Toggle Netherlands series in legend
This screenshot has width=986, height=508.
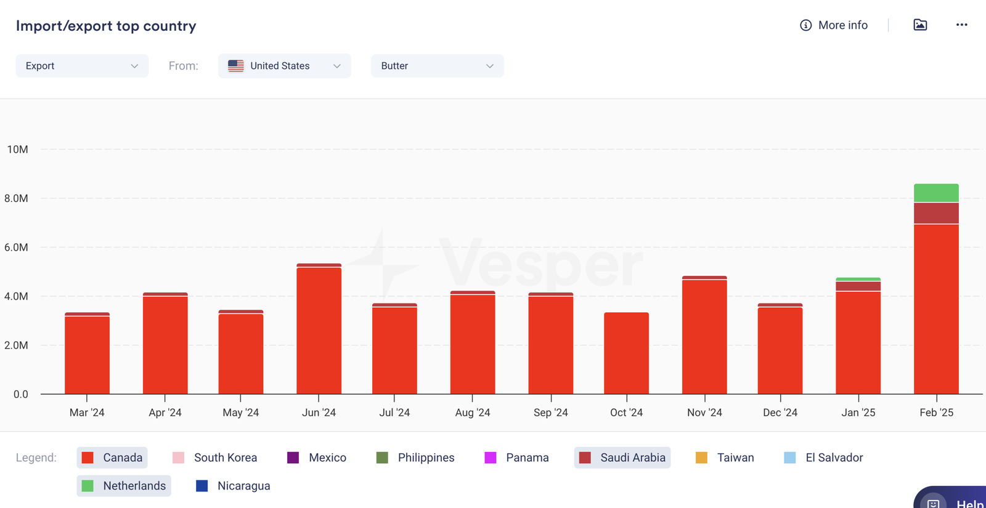[124, 486]
